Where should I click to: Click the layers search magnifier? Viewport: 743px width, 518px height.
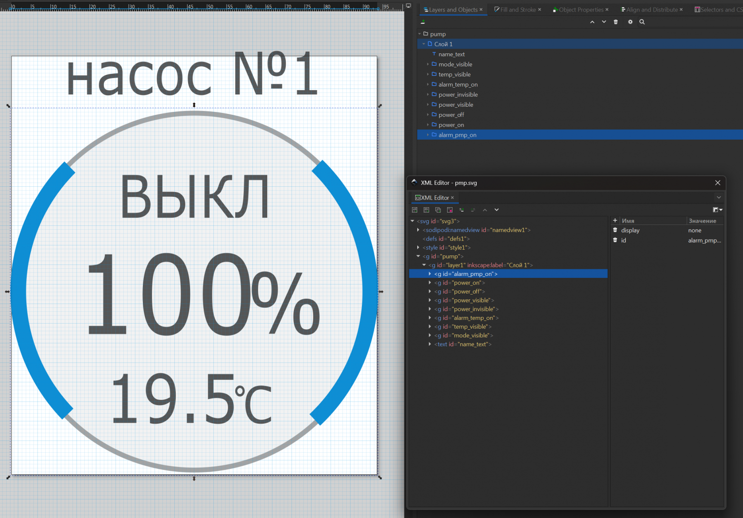[x=642, y=22]
